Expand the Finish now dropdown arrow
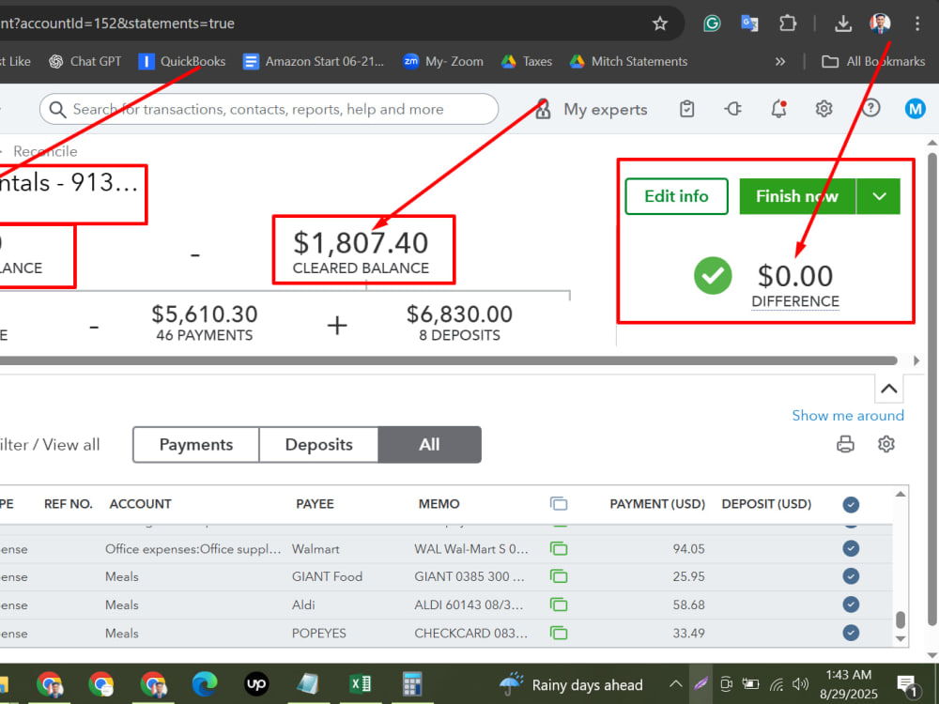 [x=879, y=196]
